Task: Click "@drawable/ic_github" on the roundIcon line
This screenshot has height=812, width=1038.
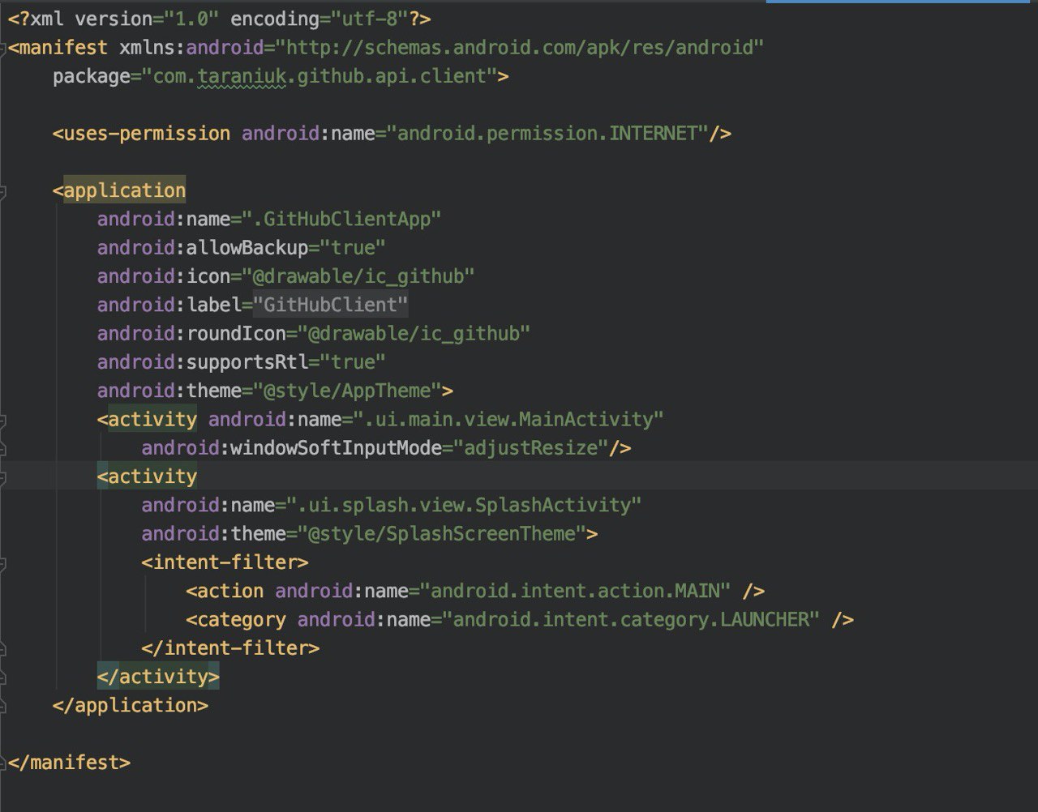Action: click(414, 333)
